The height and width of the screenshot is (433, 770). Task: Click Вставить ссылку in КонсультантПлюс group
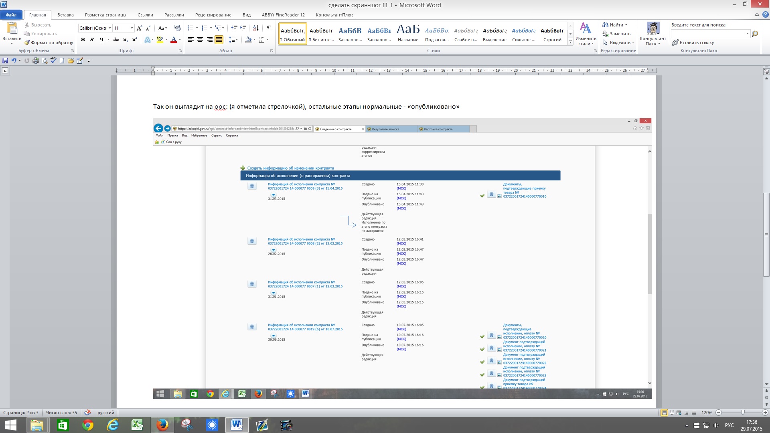pyautogui.click(x=693, y=42)
